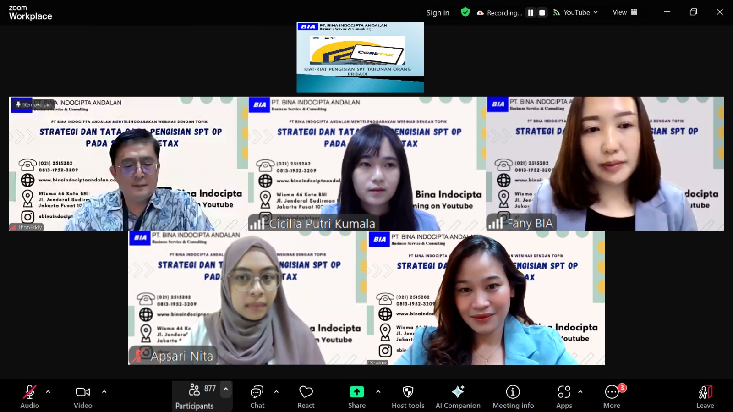Show Meeting info
The image size is (733, 412).
click(x=513, y=396)
